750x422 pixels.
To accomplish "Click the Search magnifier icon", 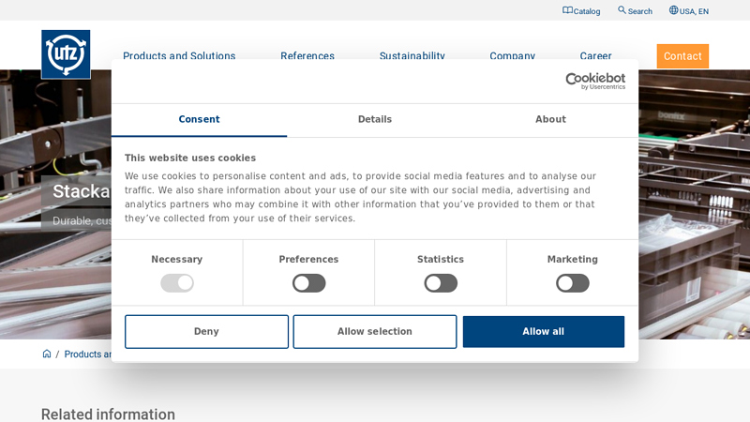I will (622, 10).
